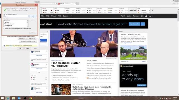Click page scrollbar down arrow
Screen dimensions: 179x100
click(x=178, y=94)
